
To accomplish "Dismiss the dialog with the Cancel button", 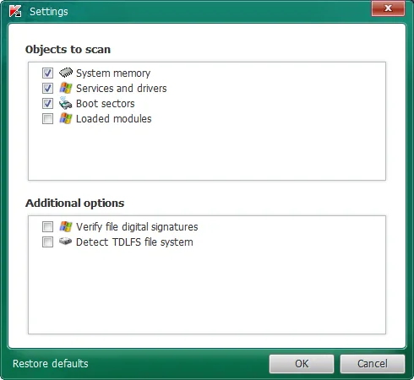I will pyautogui.click(x=373, y=364).
